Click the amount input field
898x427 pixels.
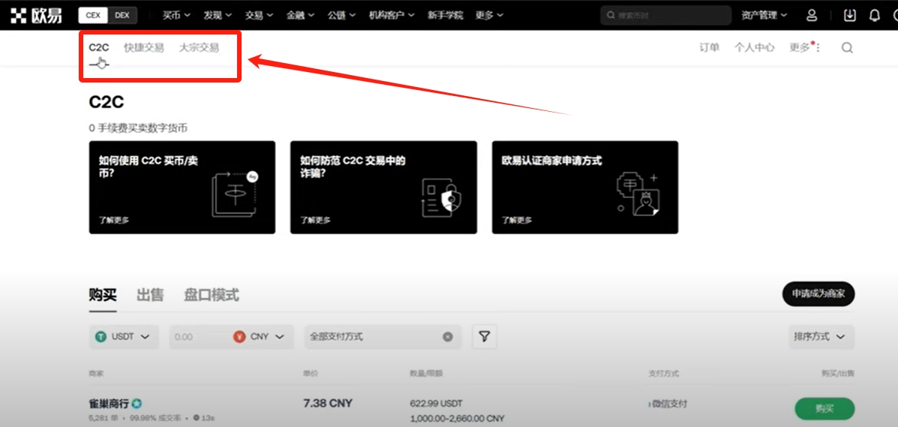coord(199,337)
